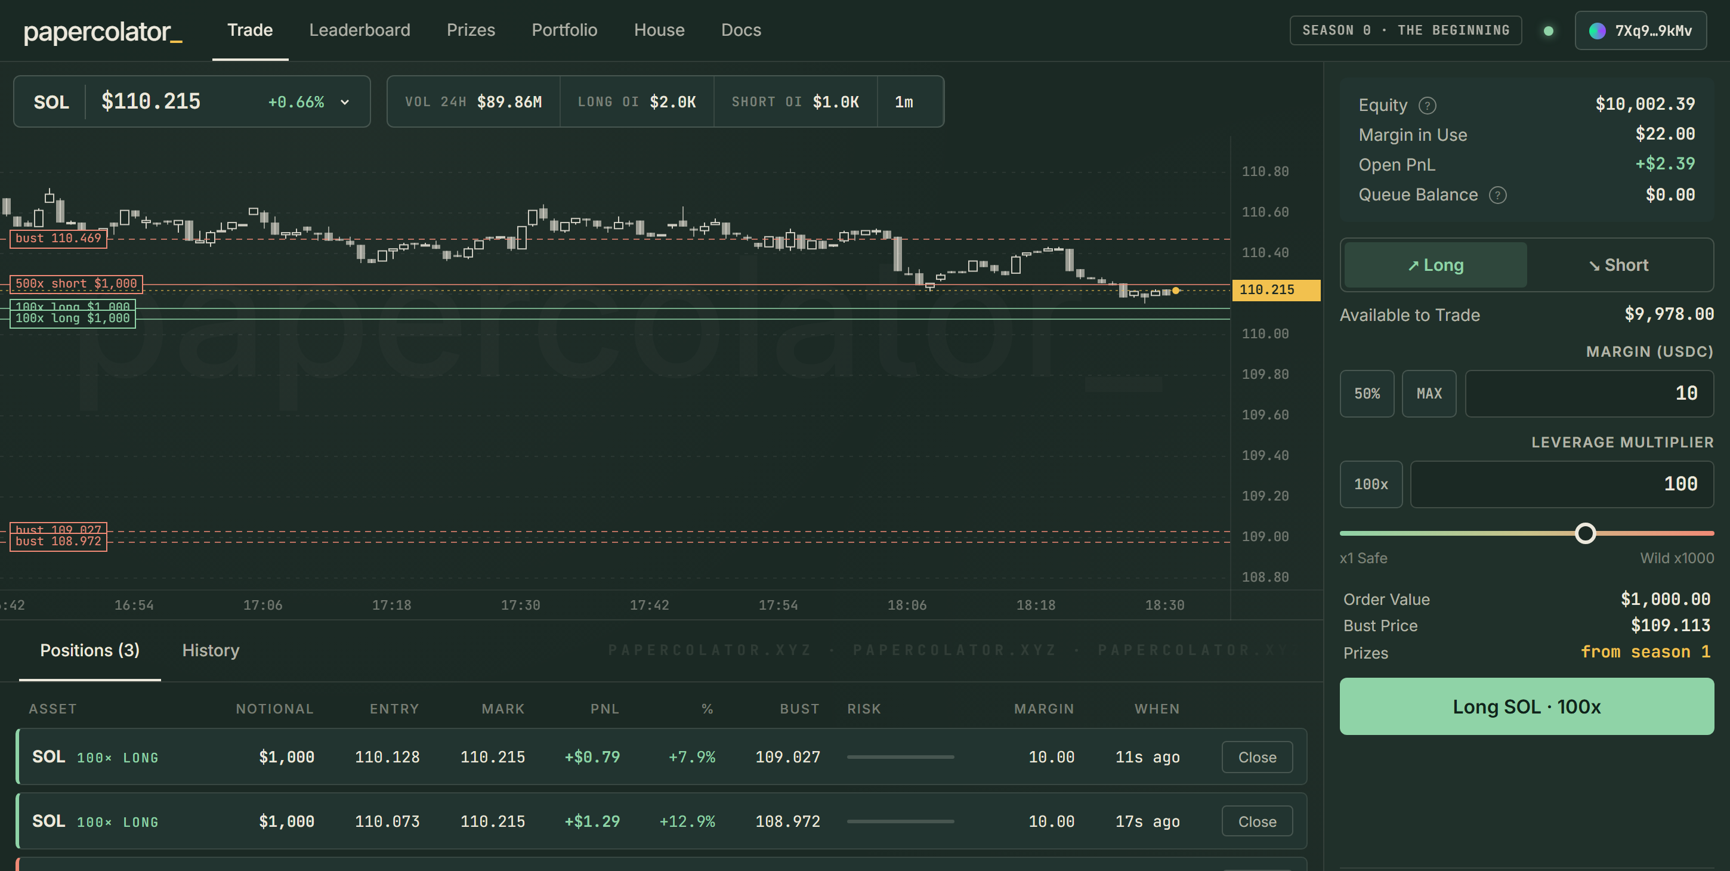The height and width of the screenshot is (871, 1730).
Task: Switch to the Portfolio page
Action: pos(564,30)
